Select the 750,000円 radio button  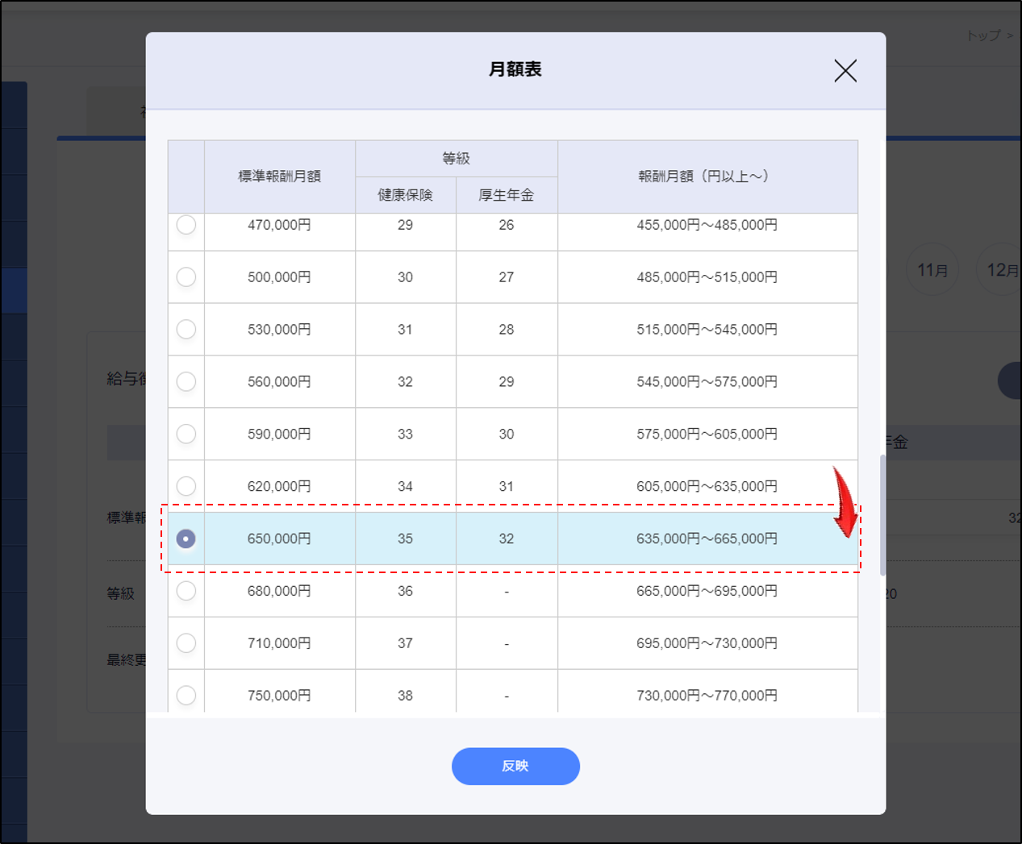tap(186, 695)
